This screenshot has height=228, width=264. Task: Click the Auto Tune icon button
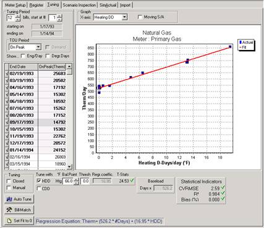(x=9, y=199)
